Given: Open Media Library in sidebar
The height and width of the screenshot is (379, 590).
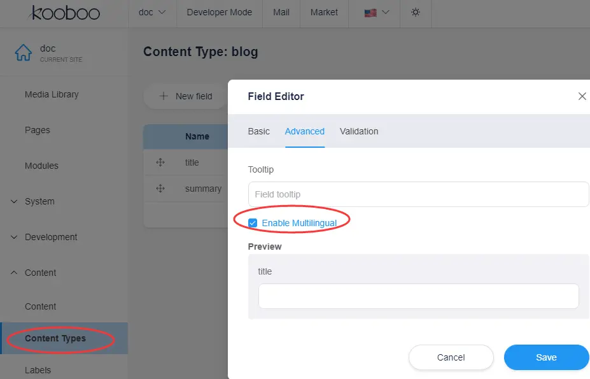Looking at the screenshot, I should pos(52,94).
